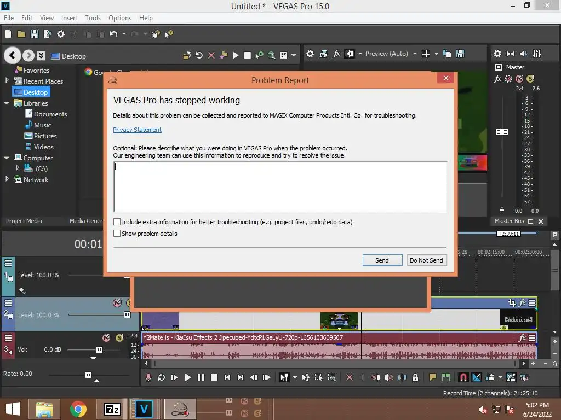
Task: Save snapshot to file in preview toolbar
Action: click(x=460, y=54)
